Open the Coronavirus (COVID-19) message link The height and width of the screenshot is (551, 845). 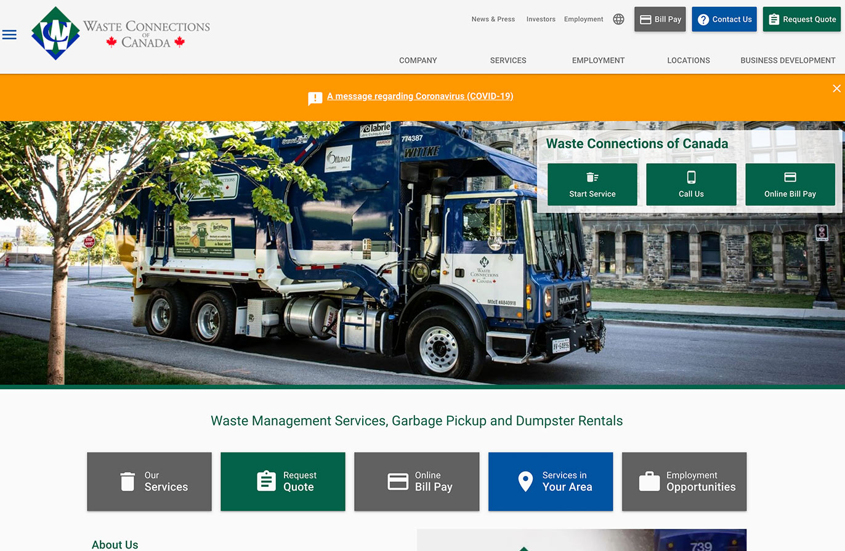[420, 96]
